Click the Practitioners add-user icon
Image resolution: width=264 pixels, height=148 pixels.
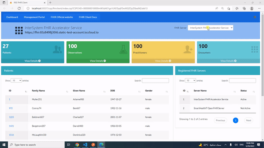point(188,49)
